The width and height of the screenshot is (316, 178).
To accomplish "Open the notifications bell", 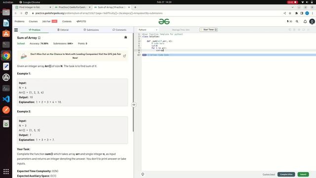I will point(305,21).
